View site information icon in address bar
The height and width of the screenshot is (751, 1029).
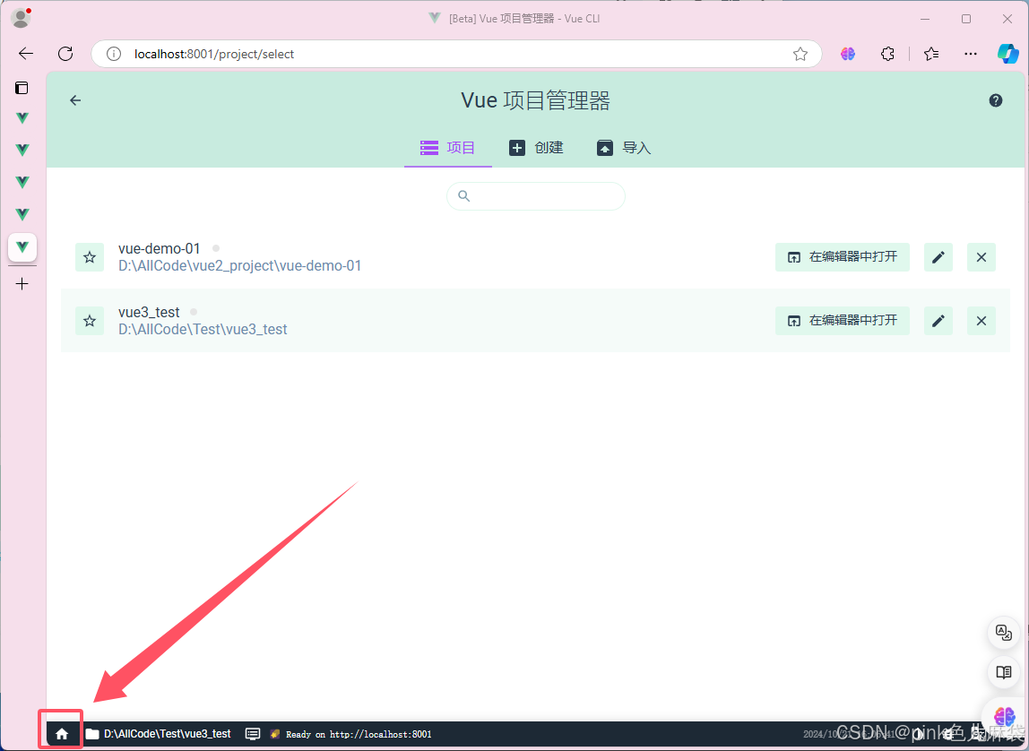pyautogui.click(x=114, y=54)
